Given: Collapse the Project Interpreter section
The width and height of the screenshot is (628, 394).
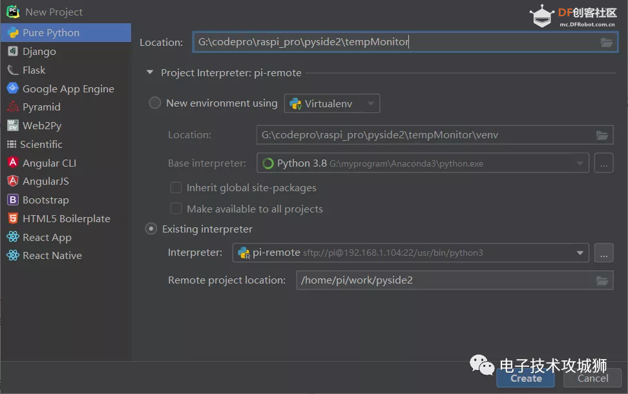Looking at the screenshot, I should (150, 72).
